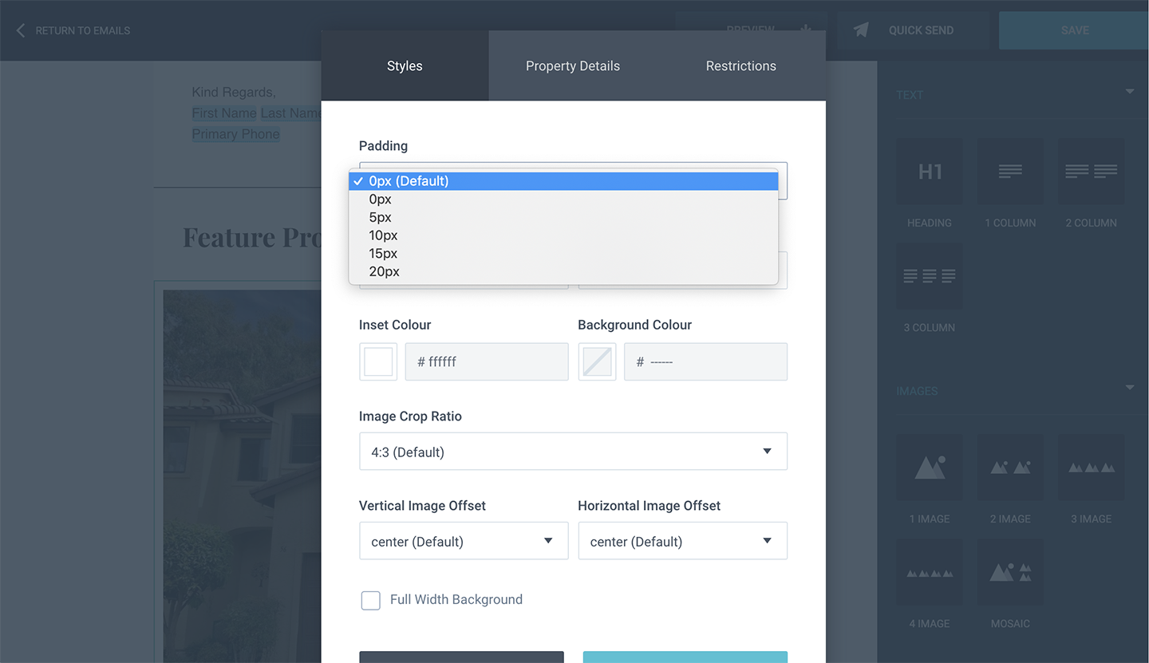This screenshot has width=1149, height=663.
Task: Click the Background Colour hex input field
Action: [705, 361]
